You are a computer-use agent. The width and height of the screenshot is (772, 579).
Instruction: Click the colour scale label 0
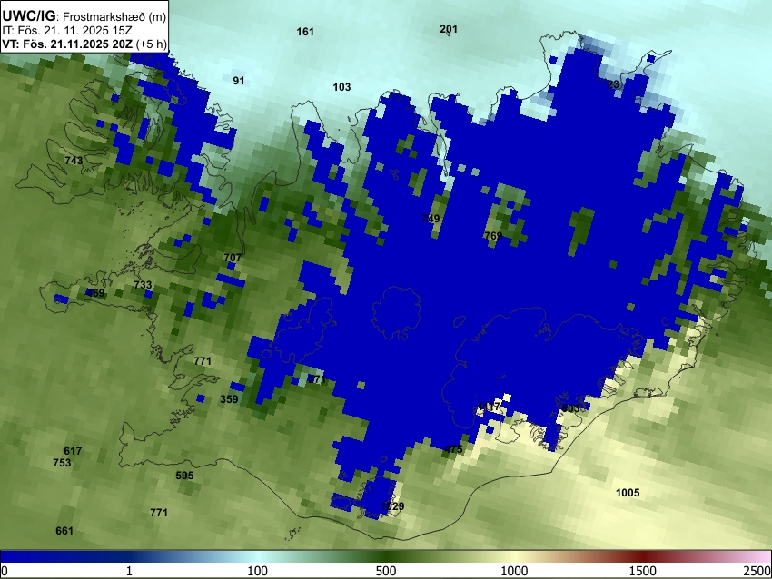(x=5, y=571)
